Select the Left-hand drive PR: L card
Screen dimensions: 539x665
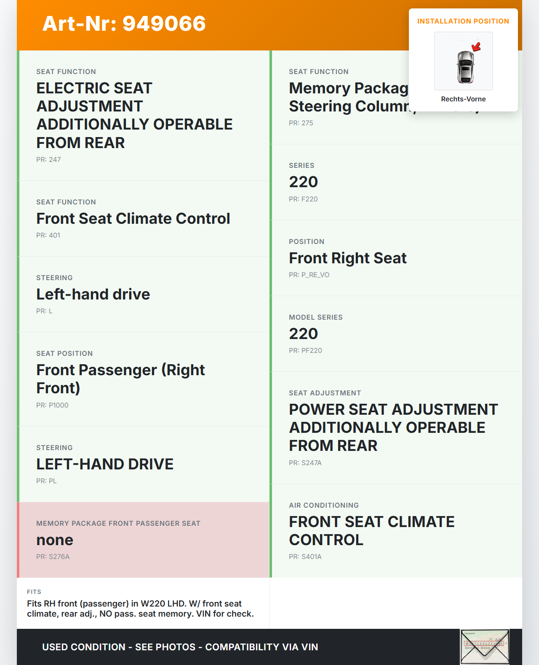coord(143,294)
